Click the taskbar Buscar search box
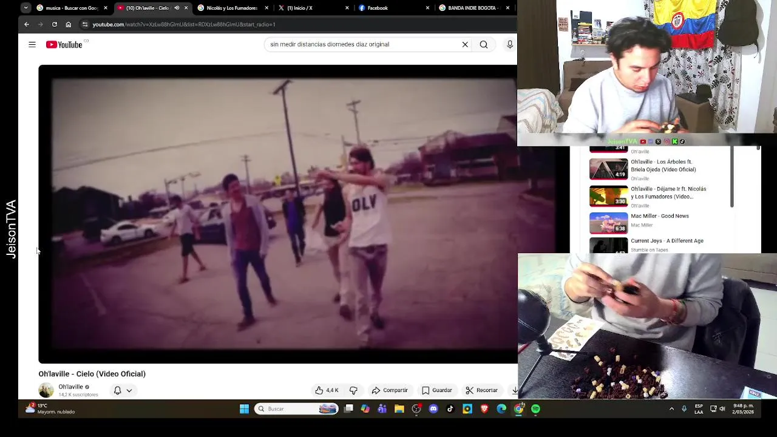Screen dimensions: 777x437 click(296, 409)
